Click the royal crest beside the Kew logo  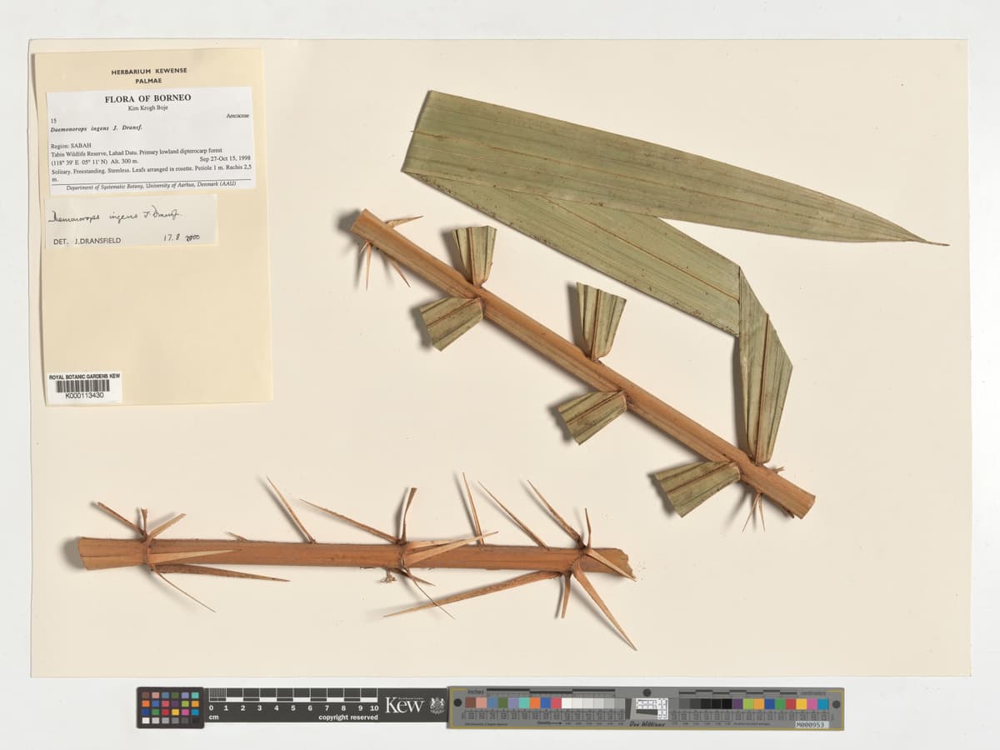point(437,705)
